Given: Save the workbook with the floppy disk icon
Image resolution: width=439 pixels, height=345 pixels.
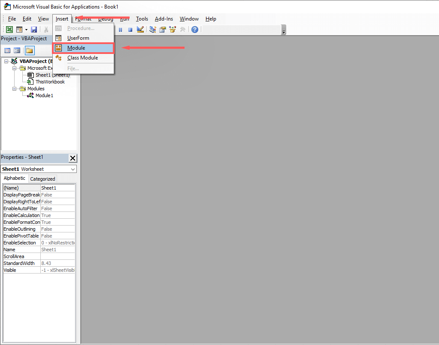Looking at the screenshot, I should [x=34, y=30].
